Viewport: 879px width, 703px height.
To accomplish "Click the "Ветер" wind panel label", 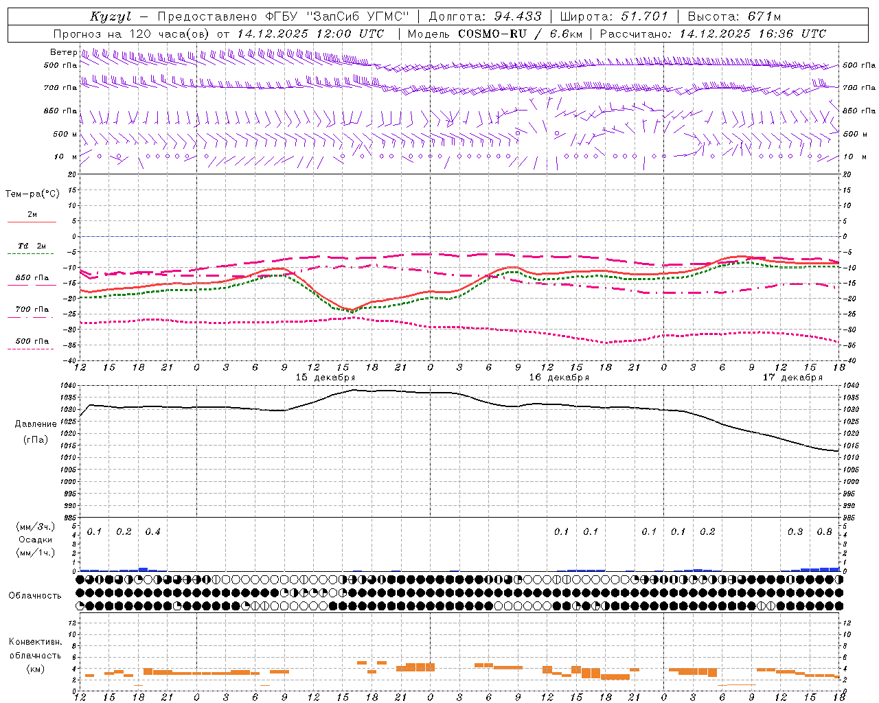I will pyautogui.click(x=63, y=52).
